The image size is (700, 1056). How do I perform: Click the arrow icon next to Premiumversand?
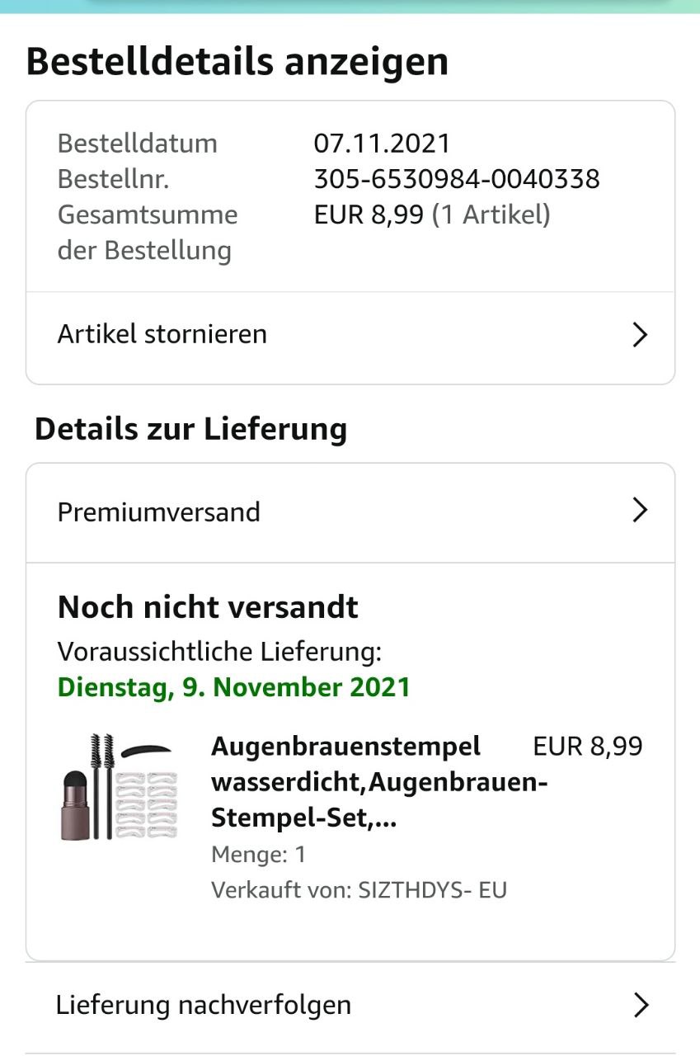640,511
